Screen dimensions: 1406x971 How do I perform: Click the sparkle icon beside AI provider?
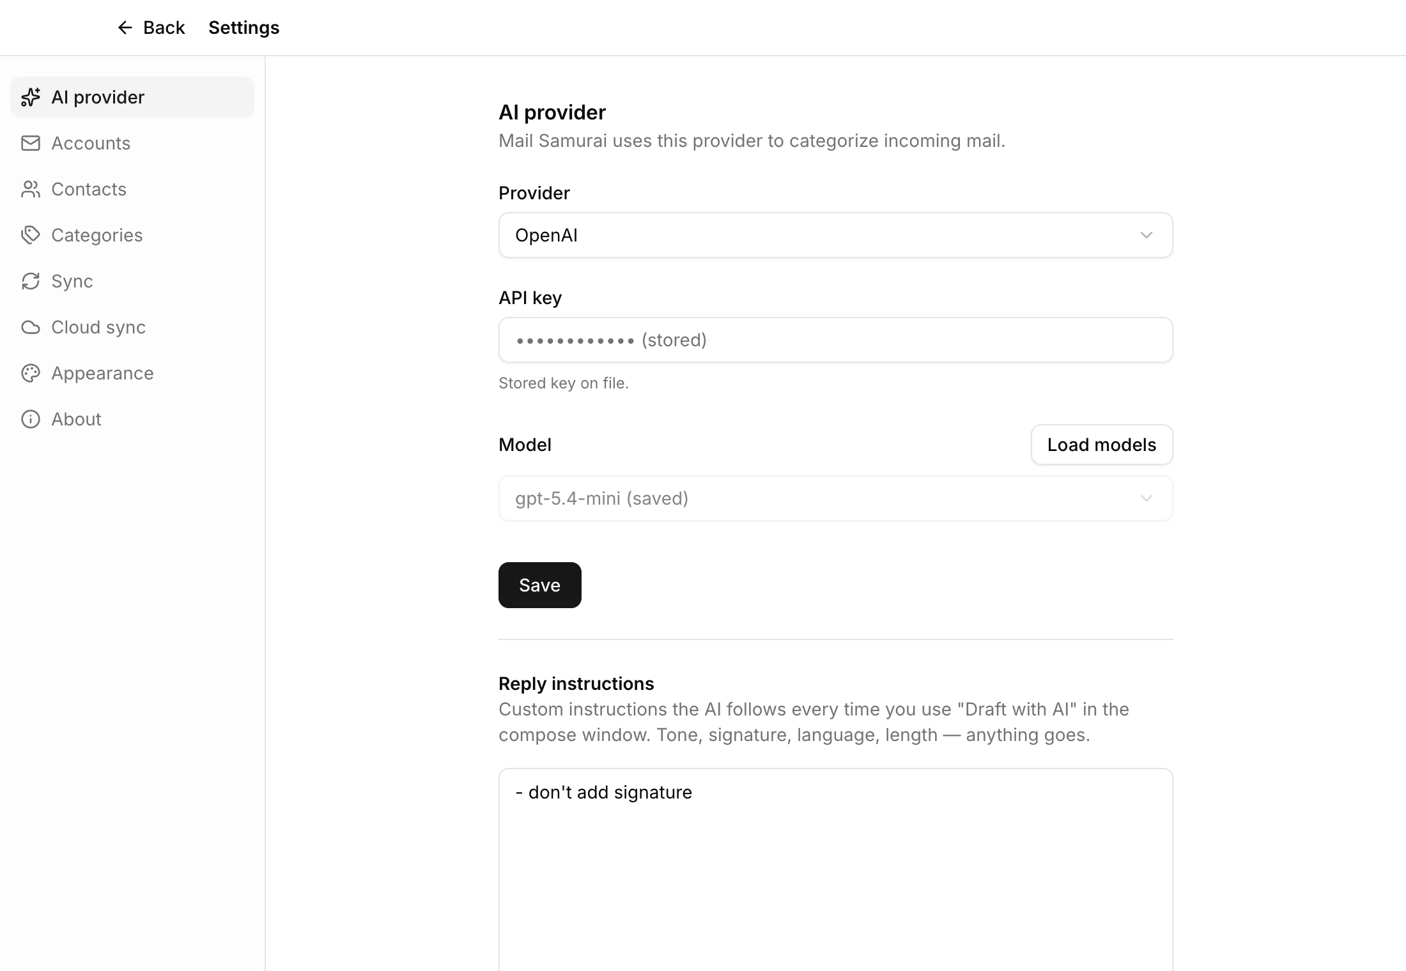point(31,97)
